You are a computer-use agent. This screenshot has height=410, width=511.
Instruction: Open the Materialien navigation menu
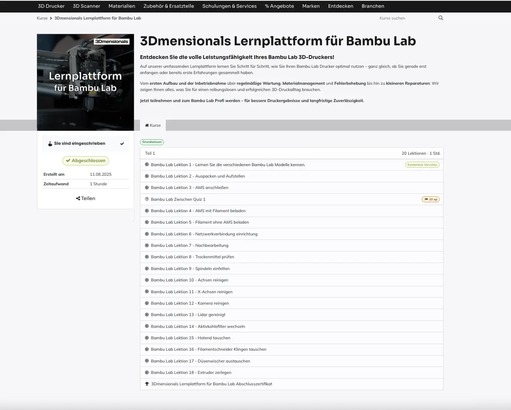[x=122, y=6]
